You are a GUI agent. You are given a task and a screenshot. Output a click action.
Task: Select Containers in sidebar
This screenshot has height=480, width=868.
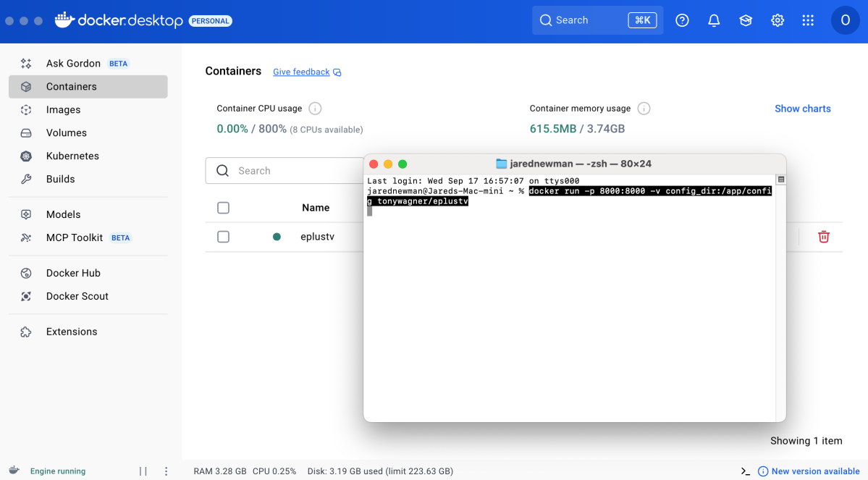point(88,86)
